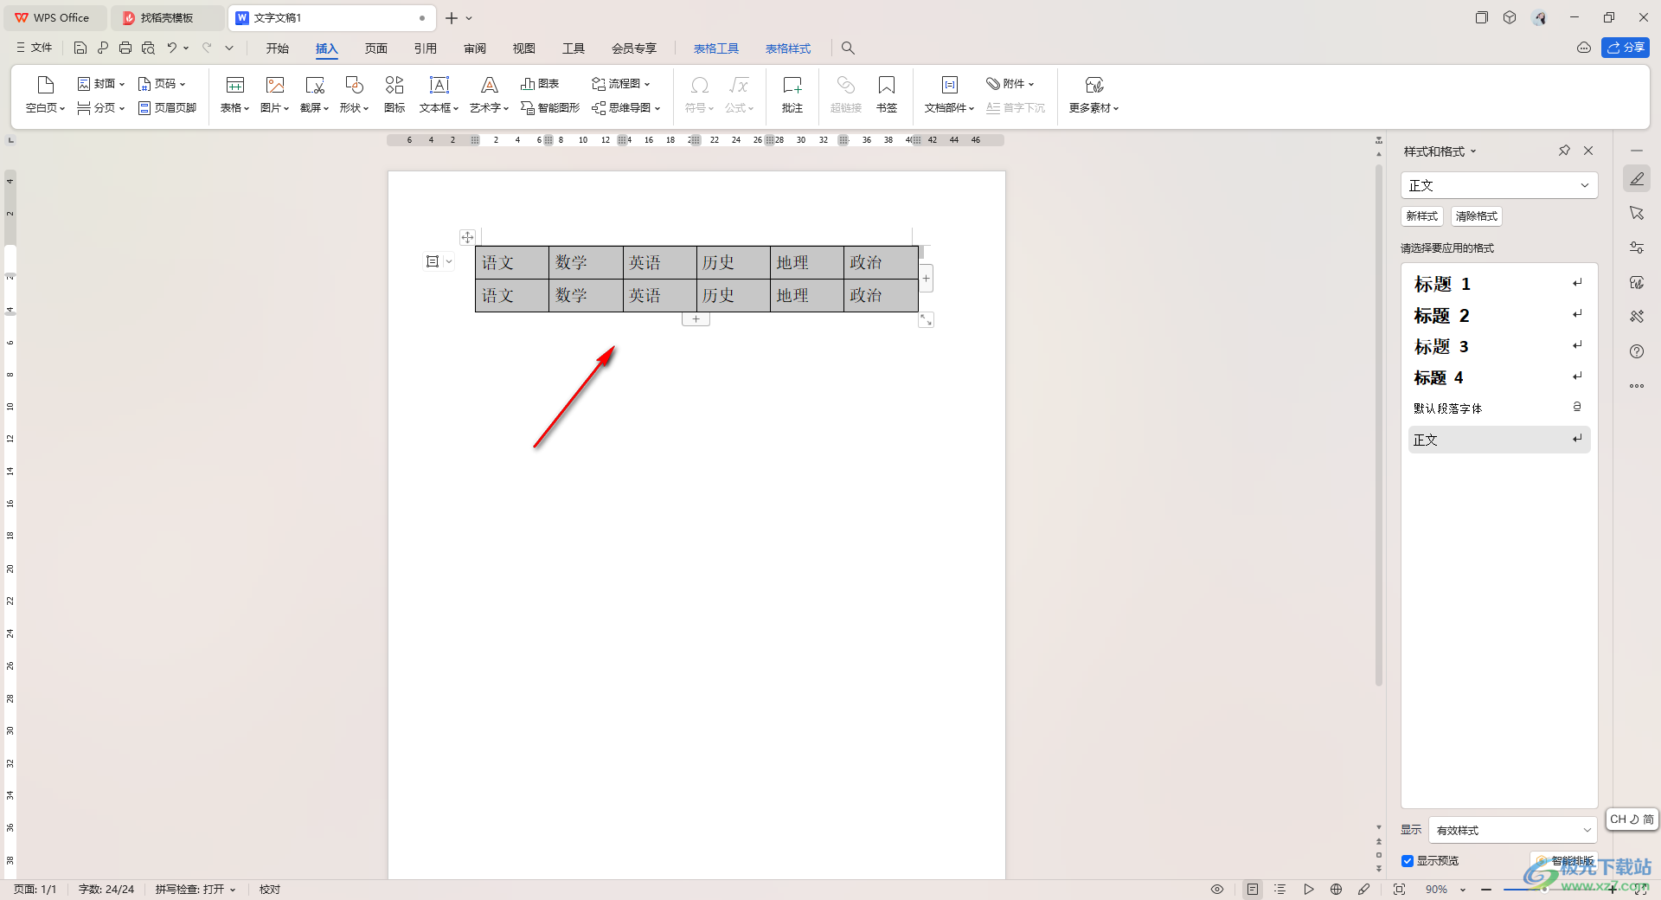Viewport: 1661px width, 900px height.
Task: Open the 引用 ribbon tab
Action: (426, 48)
